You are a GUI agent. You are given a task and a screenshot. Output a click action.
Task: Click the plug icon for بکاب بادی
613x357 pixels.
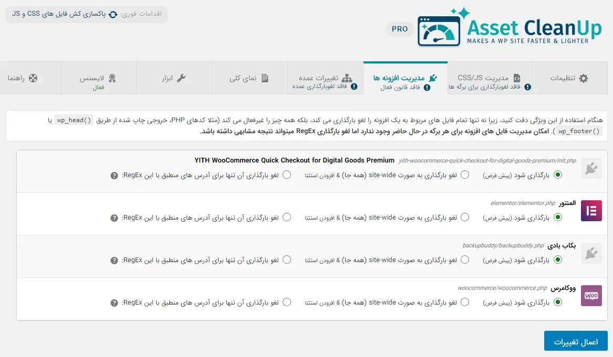591,253
